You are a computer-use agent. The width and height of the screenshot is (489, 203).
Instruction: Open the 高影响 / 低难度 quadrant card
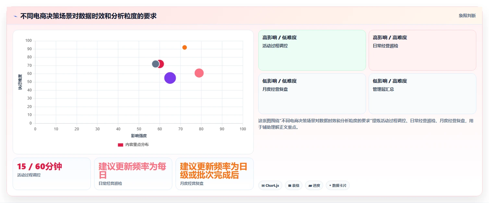click(x=312, y=50)
